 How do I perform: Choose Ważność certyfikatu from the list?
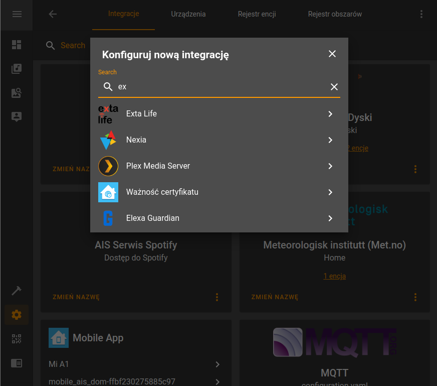point(219,192)
